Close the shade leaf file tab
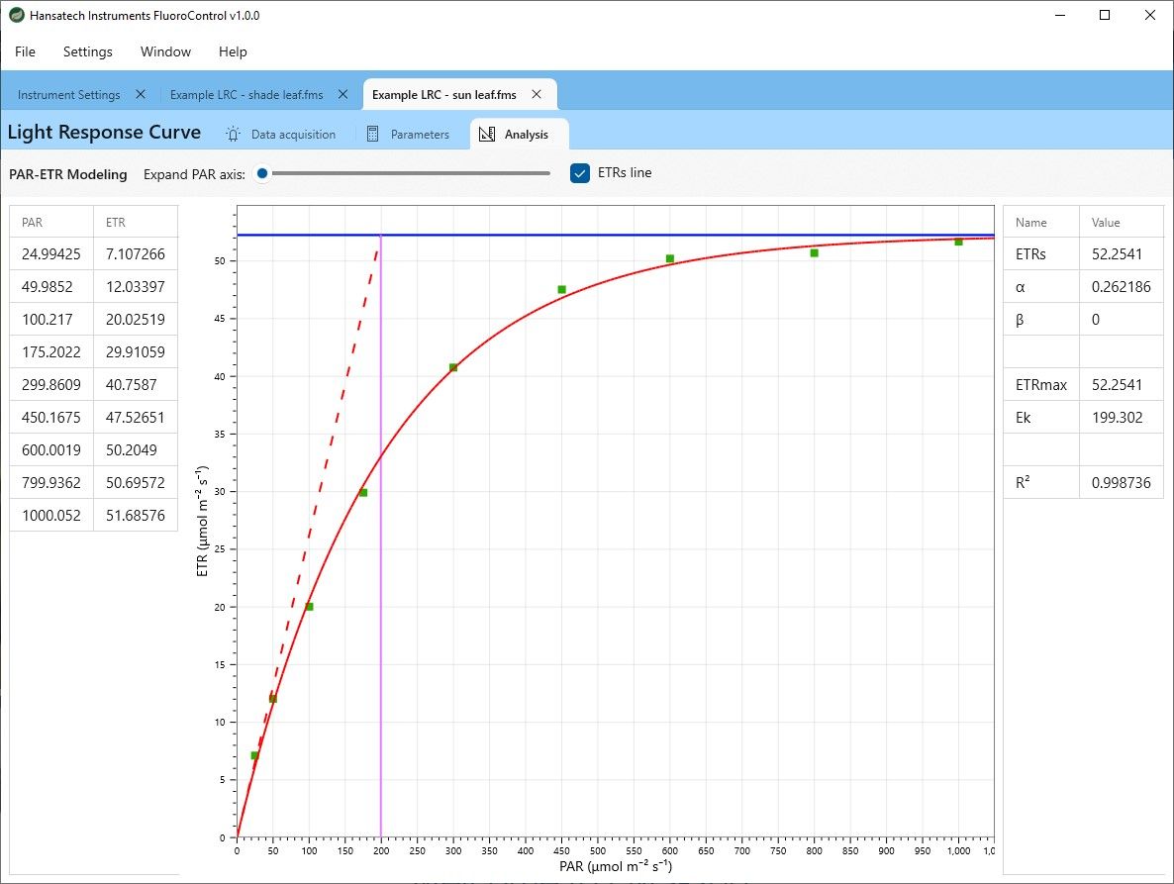Viewport: 1174px width, 884px height. click(x=342, y=94)
